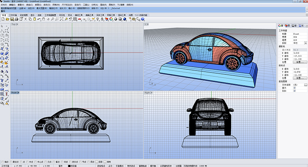Enable the 四分点 (Quad) osnap checkbox
Image resolution: width=308 pixels, height=167 pixels.
[70, 162]
